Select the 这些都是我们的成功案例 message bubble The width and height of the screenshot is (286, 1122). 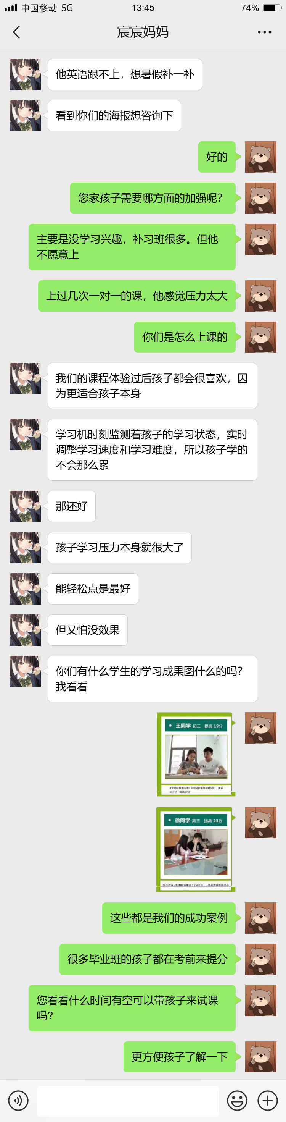coord(169,918)
